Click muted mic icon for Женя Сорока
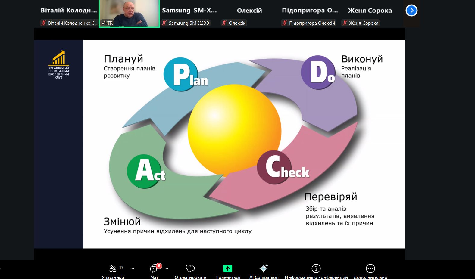This screenshot has height=279, width=475. tap(345, 23)
